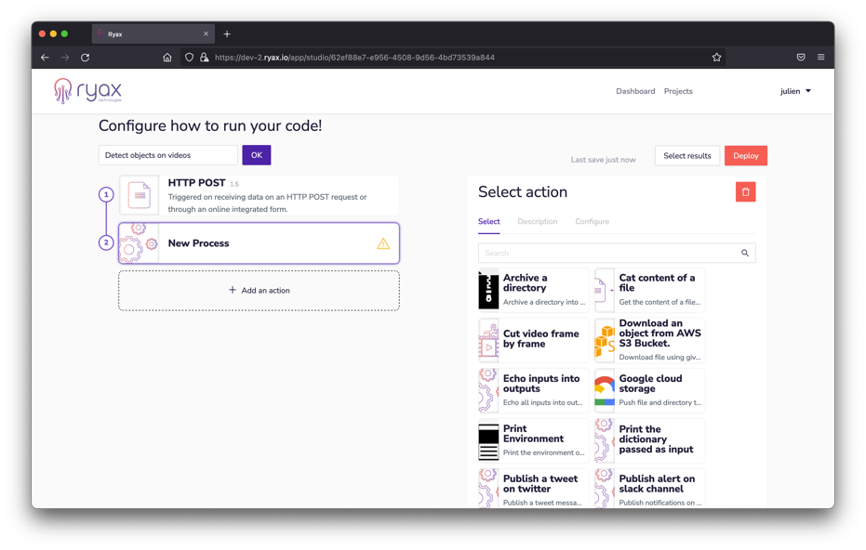Click the Archive a directory icon

[488, 290]
